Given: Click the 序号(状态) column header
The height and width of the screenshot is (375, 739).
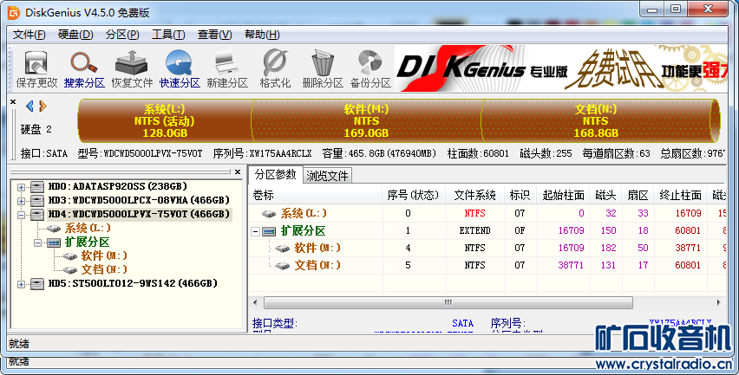Looking at the screenshot, I should 414,194.
